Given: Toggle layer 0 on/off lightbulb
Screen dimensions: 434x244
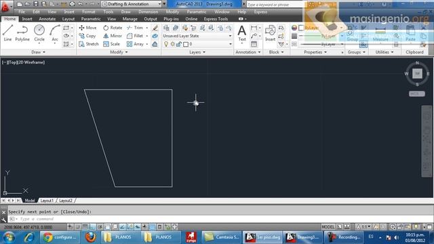Looking at the screenshot, I should pos(166,44).
